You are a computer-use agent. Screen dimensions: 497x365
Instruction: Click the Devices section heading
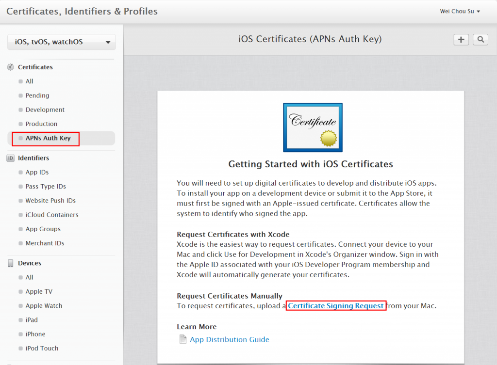[x=30, y=263]
